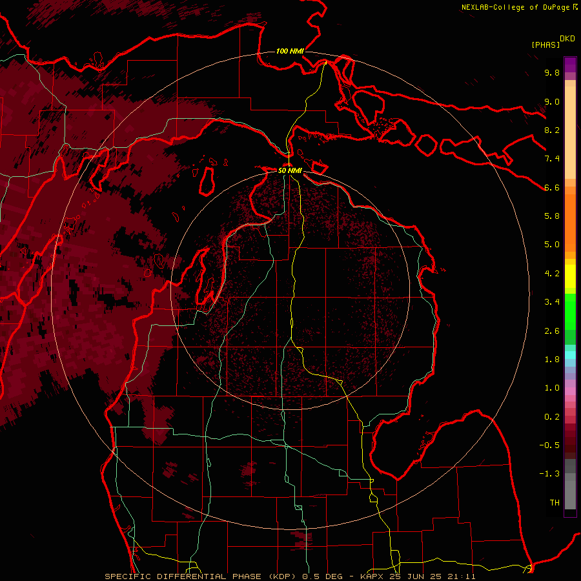Viewport: 581px width, 581px height.
Task: Click the [PHAS] units label
Action: point(545,45)
